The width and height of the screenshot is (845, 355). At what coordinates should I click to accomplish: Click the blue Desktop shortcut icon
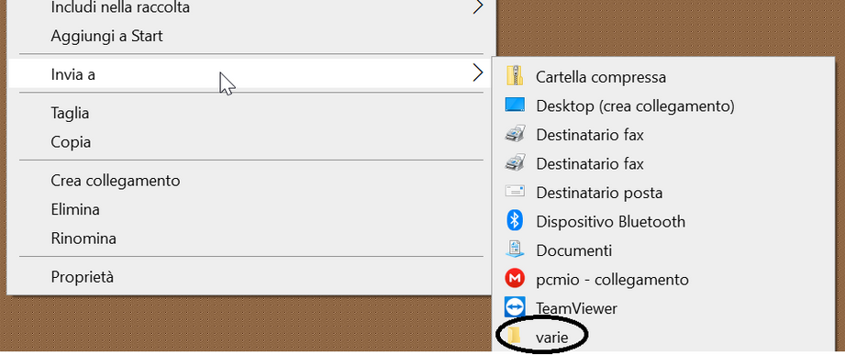coord(515,105)
